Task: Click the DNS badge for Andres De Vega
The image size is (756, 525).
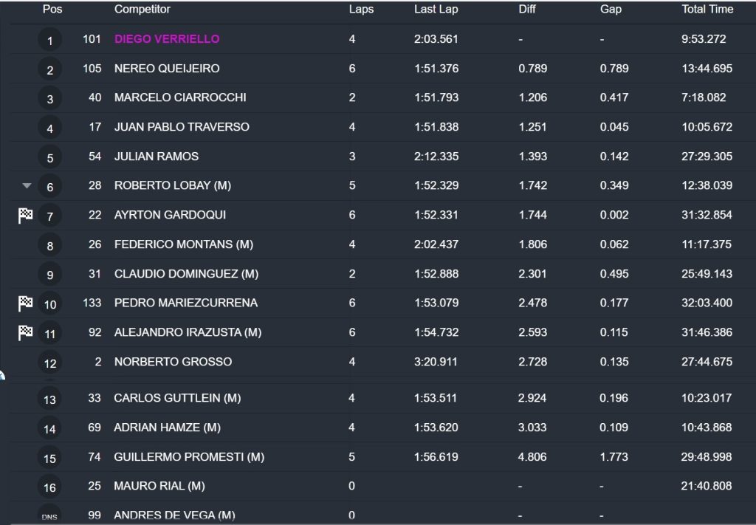Action: (x=49, y=515)
